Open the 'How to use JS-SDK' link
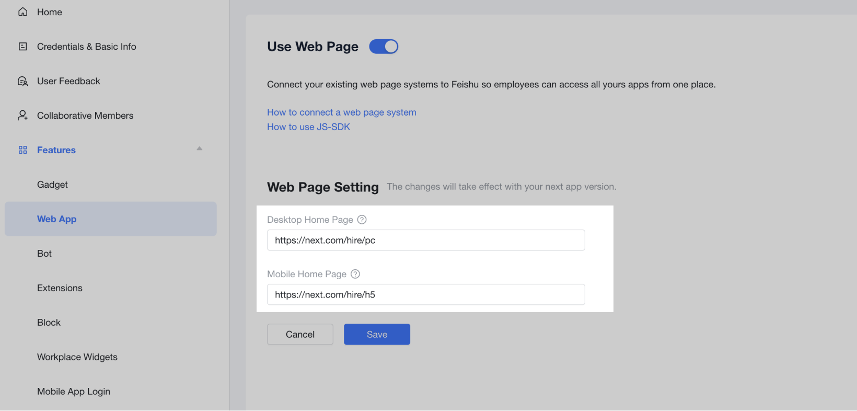Screen dimensions: 857x411 [308, 127]
